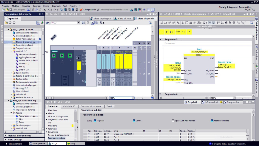Click the show module labels icon in device view

pos(93,23)
